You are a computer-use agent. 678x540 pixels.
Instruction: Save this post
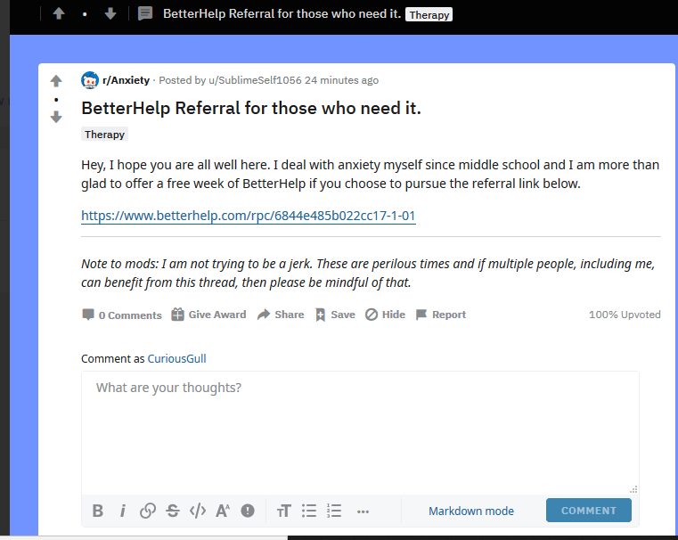[x=335, y=315]
